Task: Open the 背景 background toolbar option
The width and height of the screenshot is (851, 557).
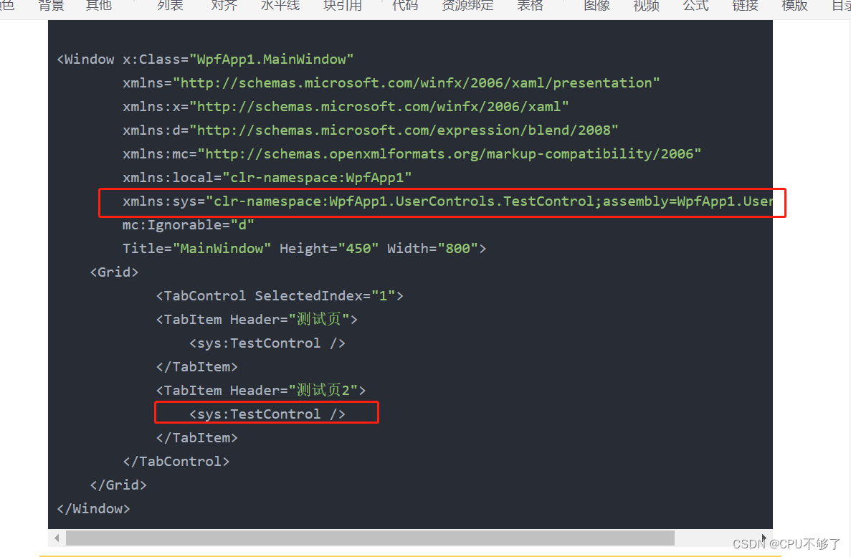Action: 51,6
